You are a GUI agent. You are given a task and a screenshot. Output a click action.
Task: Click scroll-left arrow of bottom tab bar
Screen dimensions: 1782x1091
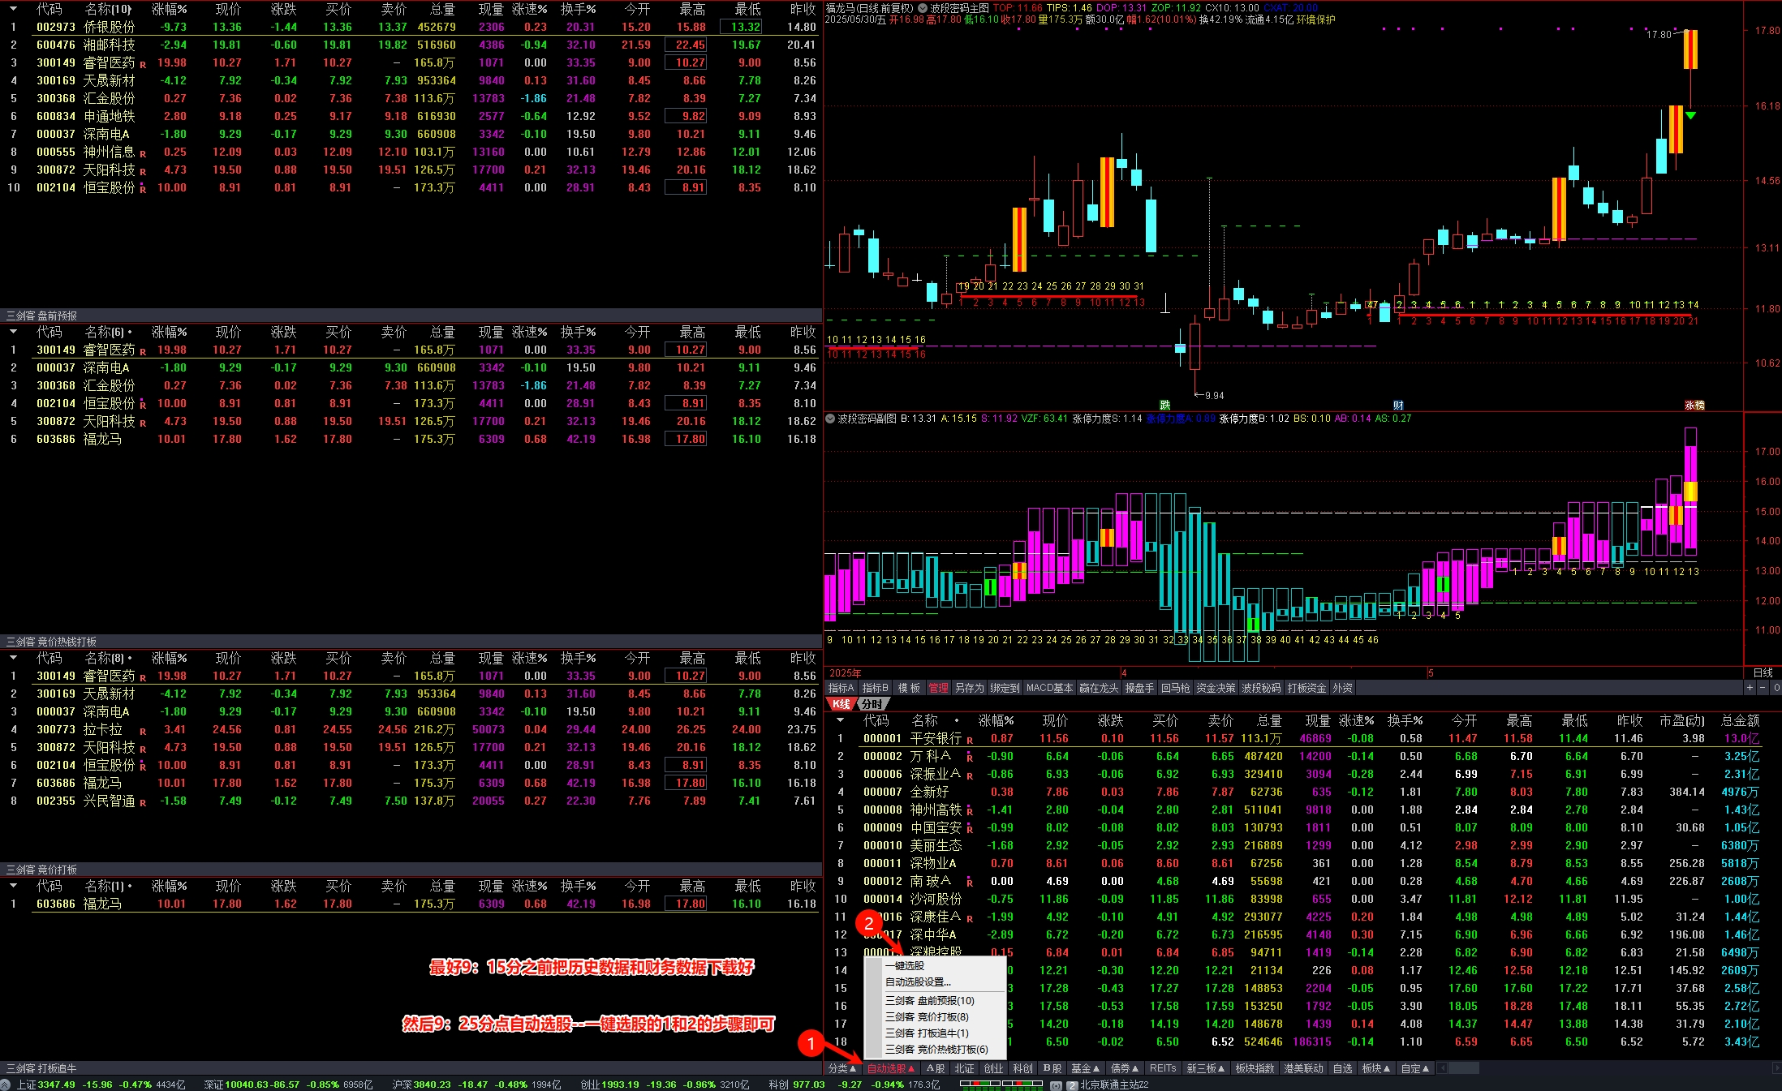click(x=1443, y=1068)
